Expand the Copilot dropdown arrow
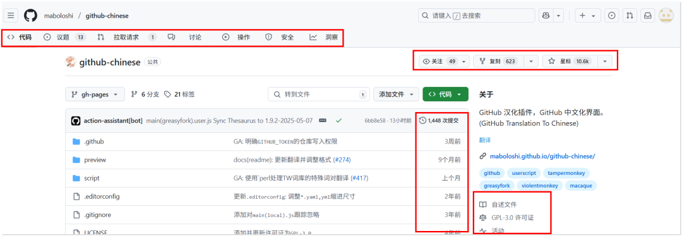This screenshot has height=236, width=682. coord(558,16)
